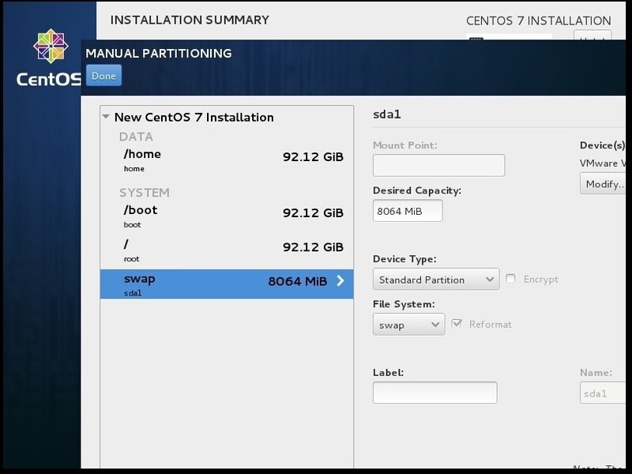Collapse the New CentOS 7 Installation tree

(106, 117)
